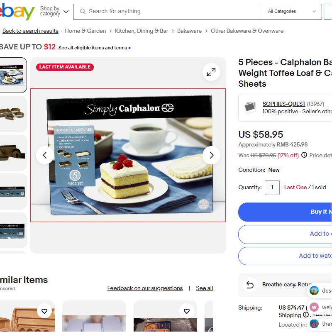This screenshot has width=332, height=332.
Task: Click the Price details info icon
Action: [304, 155]
